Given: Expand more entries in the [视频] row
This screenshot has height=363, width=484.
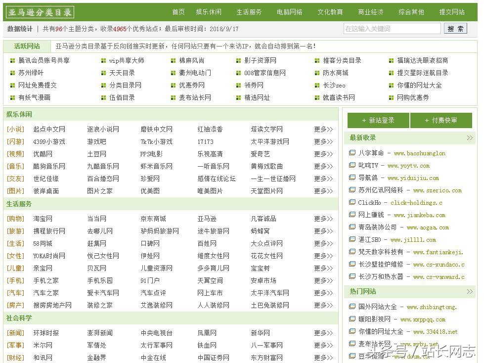Looking at the screenshot, I should [x=323, y=154].
